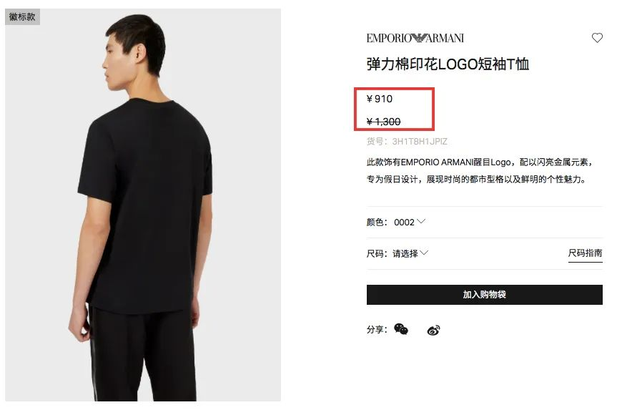The image size is (622, 410).
Task: Open the 请选择 size selector
Action: tap(405, 253)
